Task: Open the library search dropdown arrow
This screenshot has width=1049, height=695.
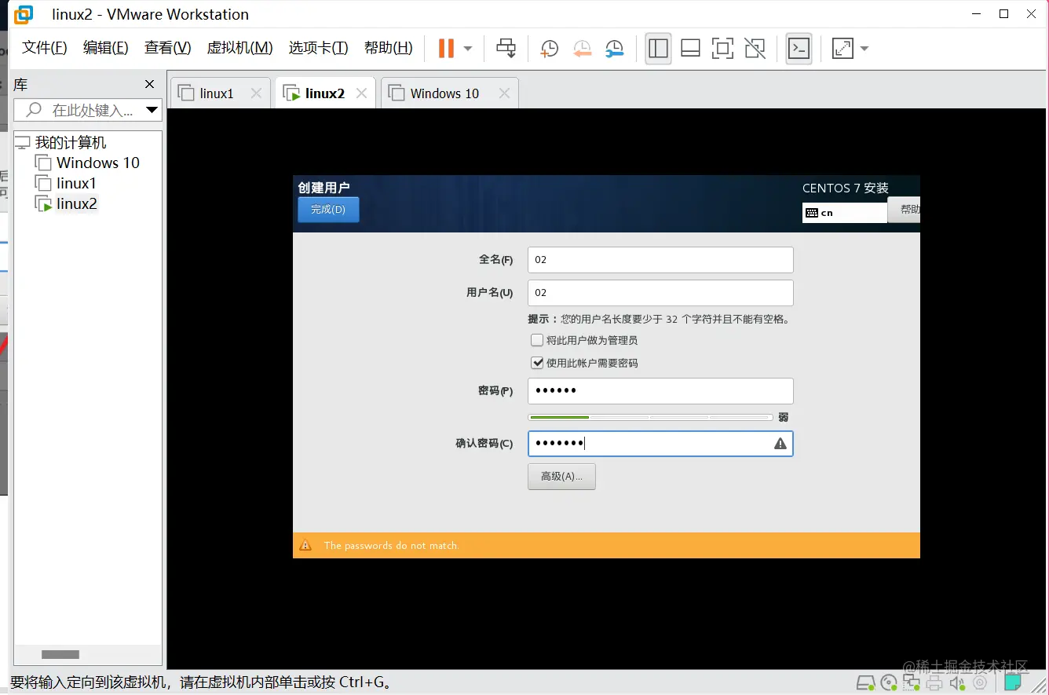Action: tap(152, 110)
